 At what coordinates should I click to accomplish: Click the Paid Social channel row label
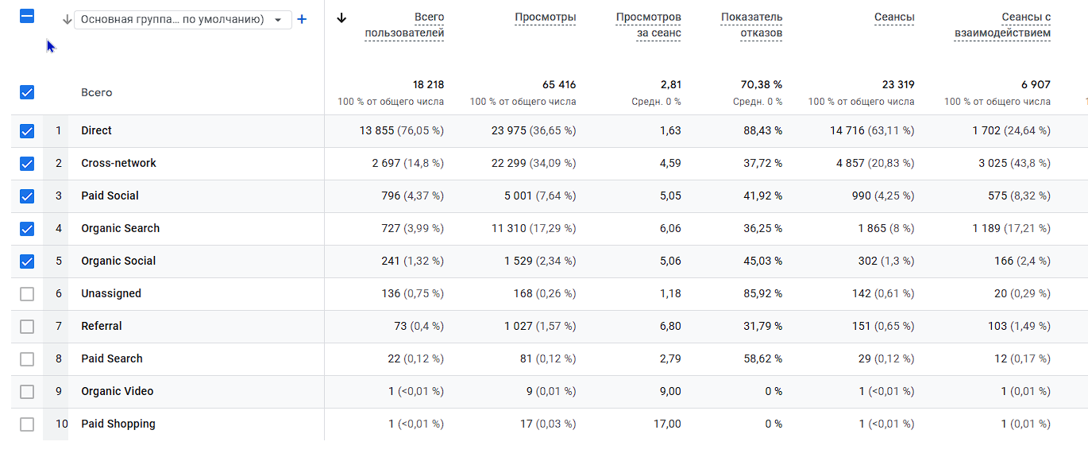click(110, 196)
